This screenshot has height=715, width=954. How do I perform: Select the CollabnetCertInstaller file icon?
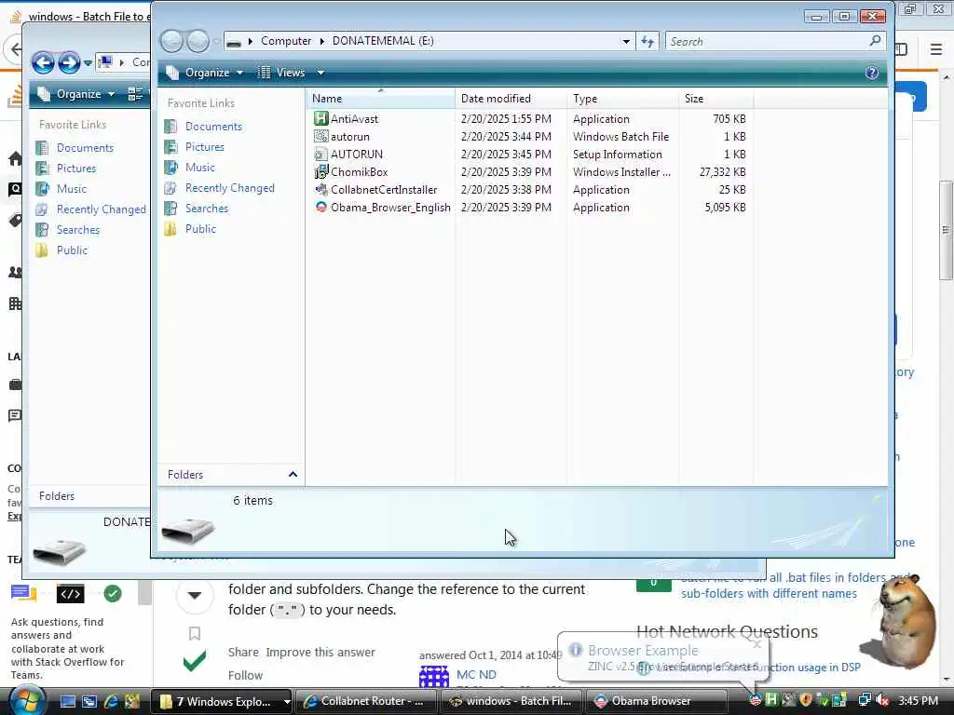tap(320, 190)
